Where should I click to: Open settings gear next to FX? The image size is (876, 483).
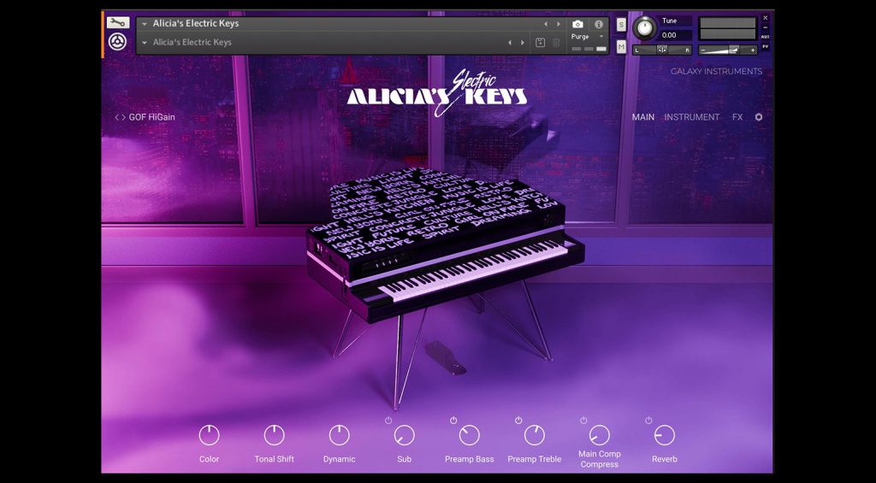759,117
